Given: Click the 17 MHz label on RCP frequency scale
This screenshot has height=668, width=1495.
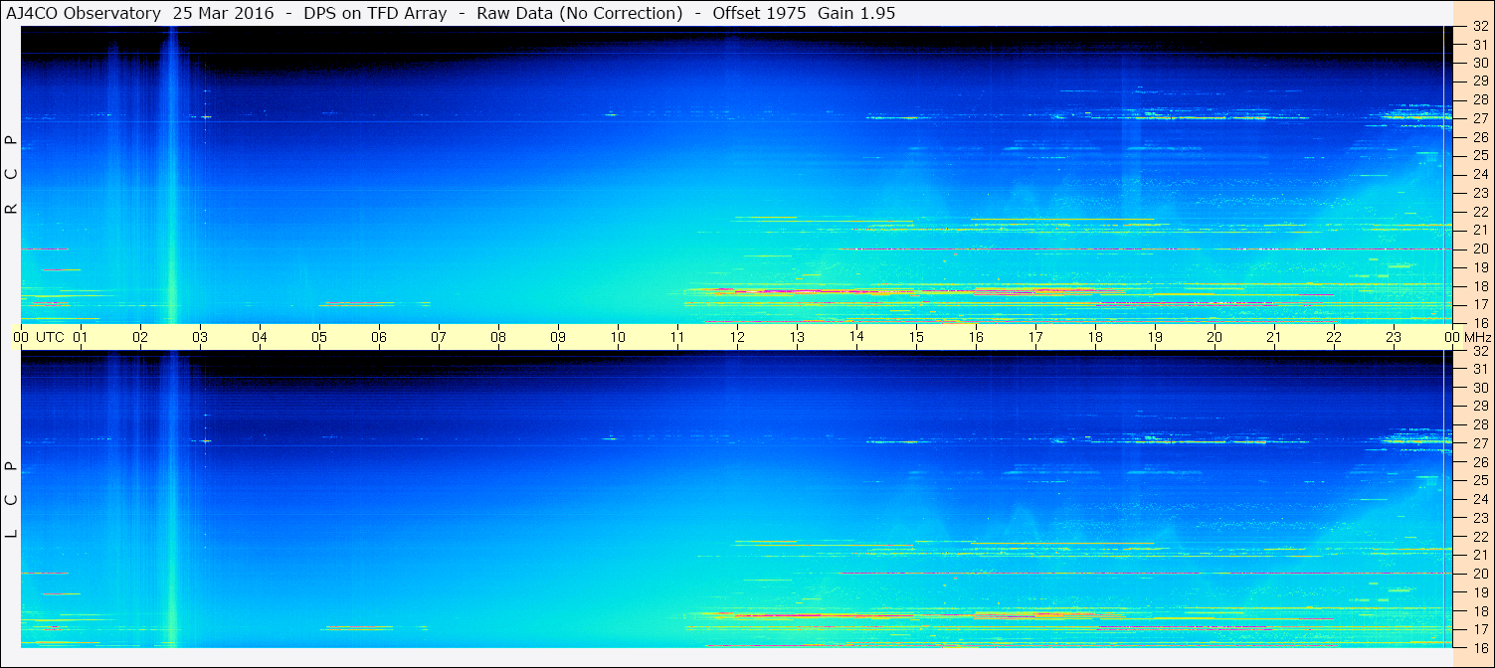Looking at the screenshot, I should (1480, 305).
